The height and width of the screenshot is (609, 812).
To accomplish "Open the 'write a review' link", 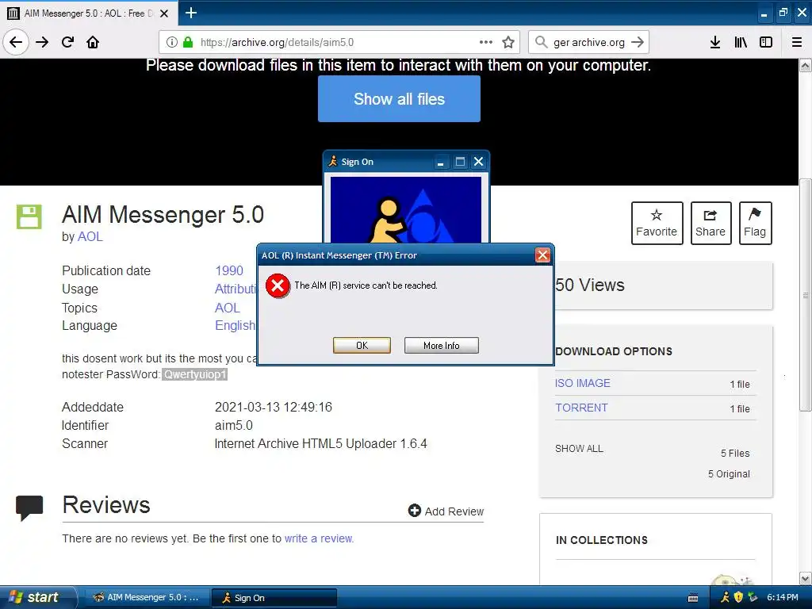I will pos(319,538).
